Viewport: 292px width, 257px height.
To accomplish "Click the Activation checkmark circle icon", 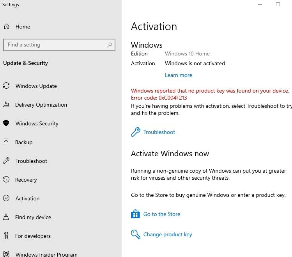I will click(x=6, y=198).
